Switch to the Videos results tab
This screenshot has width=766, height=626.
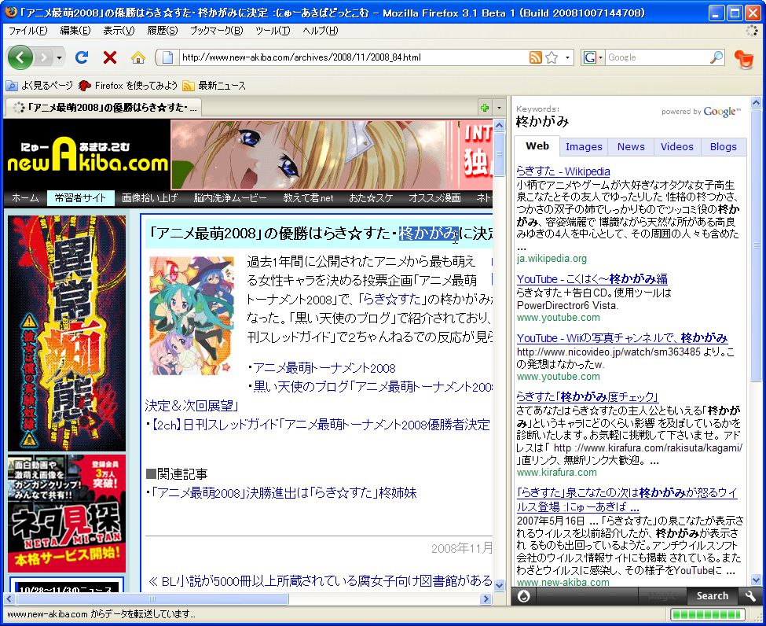[x=677, y=147]
